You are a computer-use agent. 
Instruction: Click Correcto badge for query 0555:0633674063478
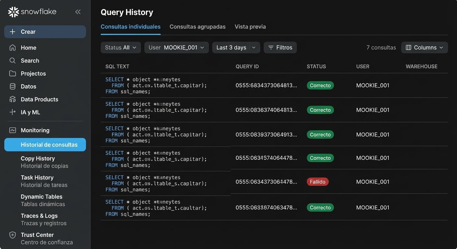320,208
